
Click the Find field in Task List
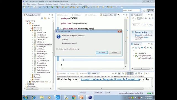[x=136, y=25]
